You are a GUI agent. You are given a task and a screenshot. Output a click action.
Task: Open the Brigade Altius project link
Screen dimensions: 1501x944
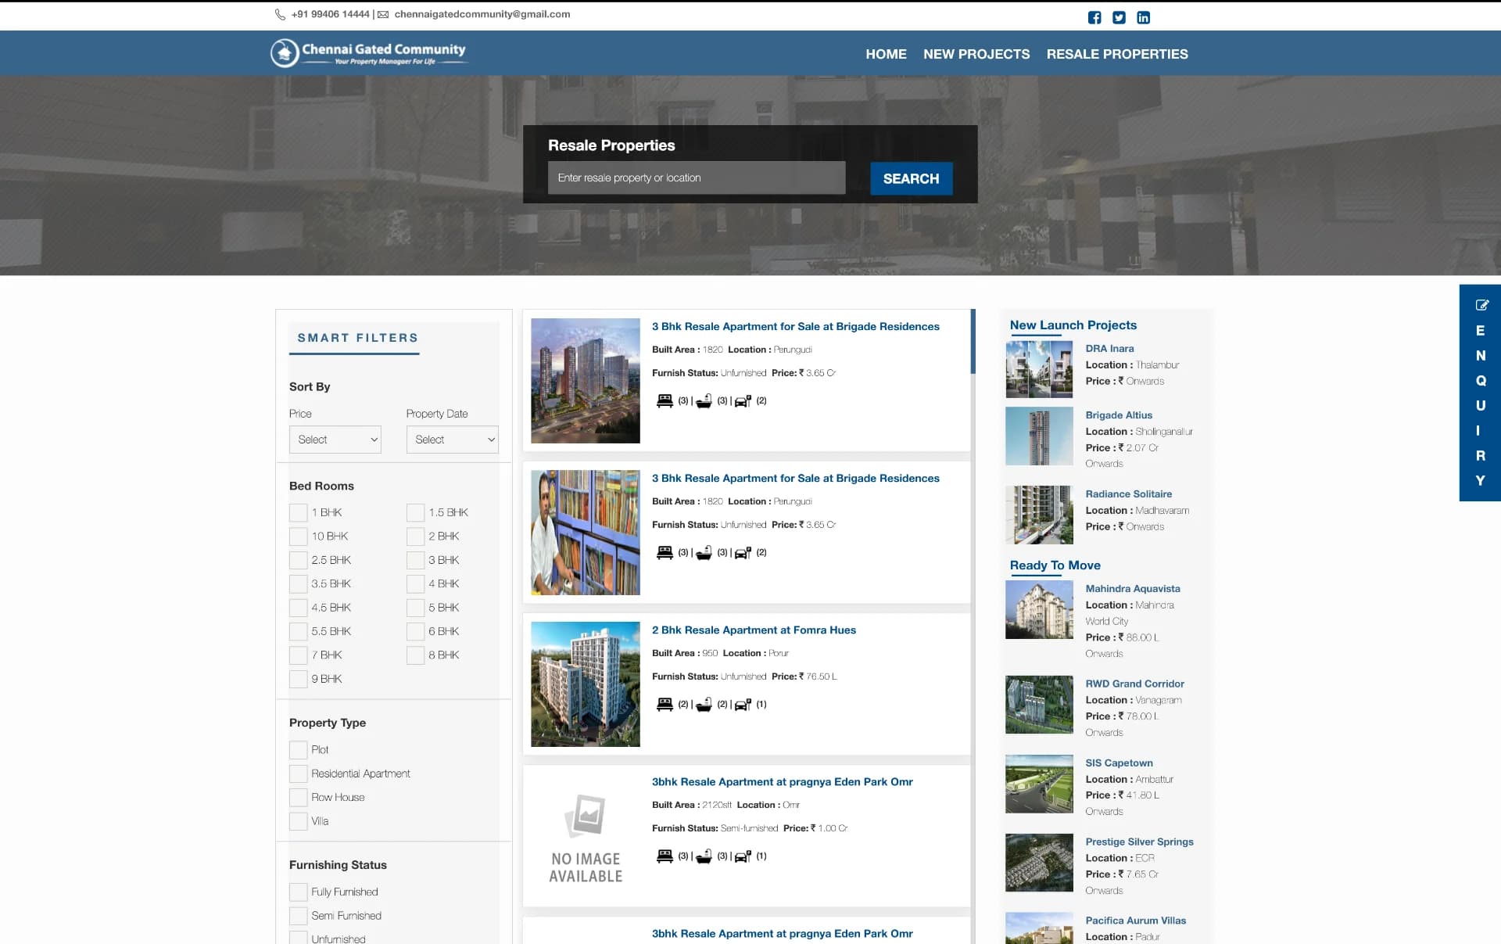click(1119, 415)
